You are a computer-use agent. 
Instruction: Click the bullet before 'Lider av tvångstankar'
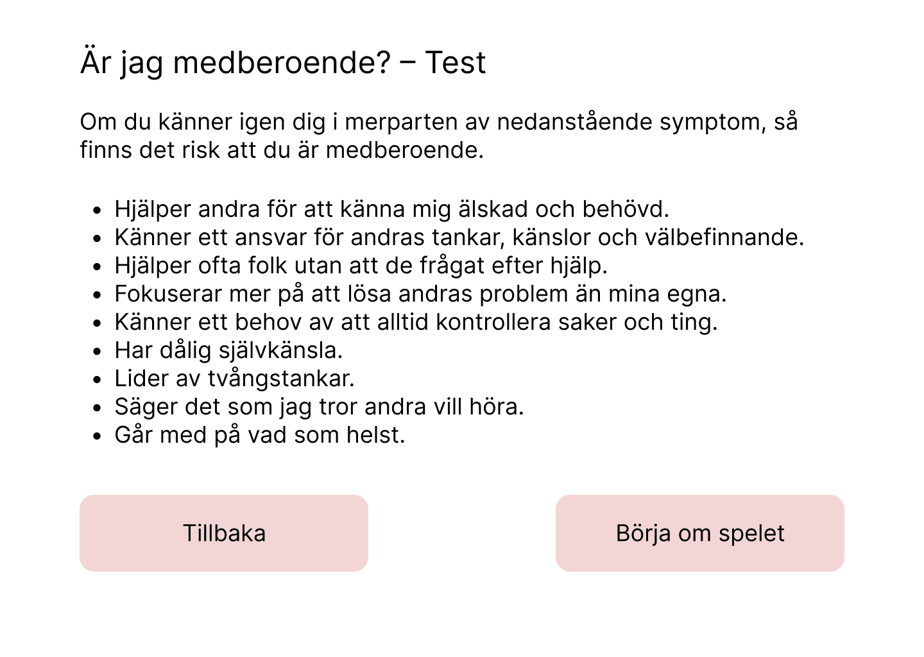(97, 380)
